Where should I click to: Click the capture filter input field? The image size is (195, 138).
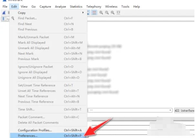coord(129,110)
